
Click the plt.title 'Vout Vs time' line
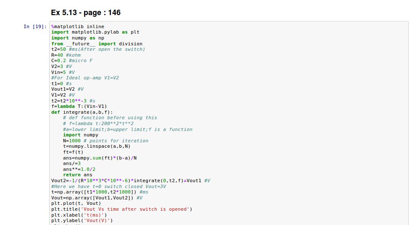click(122, 209)
